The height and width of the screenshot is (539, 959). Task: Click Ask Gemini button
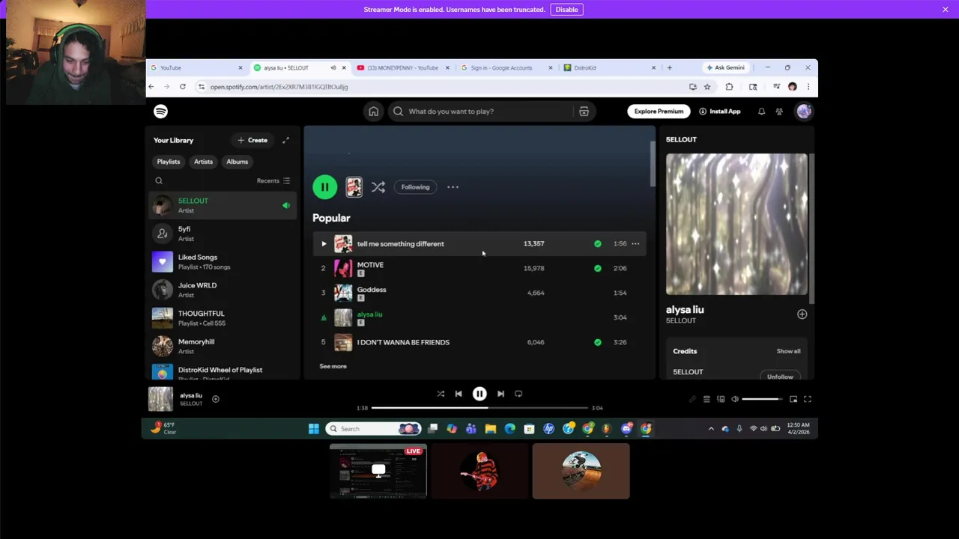tap(725, 67)
